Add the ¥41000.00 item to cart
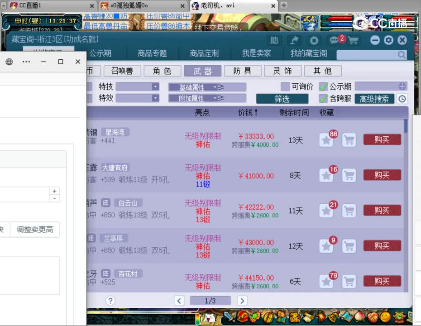 click(349, 175)
